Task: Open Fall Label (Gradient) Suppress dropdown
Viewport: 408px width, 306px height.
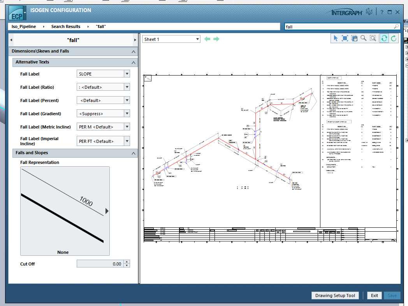Action: pyautogui.click(x=127, y=113)
